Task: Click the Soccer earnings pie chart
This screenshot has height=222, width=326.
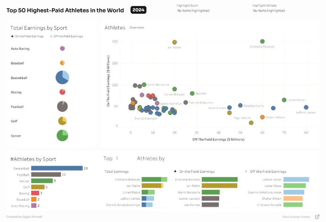Action: point(62,135)
